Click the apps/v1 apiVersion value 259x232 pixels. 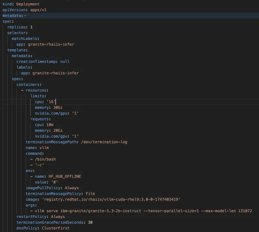(40, 10)
